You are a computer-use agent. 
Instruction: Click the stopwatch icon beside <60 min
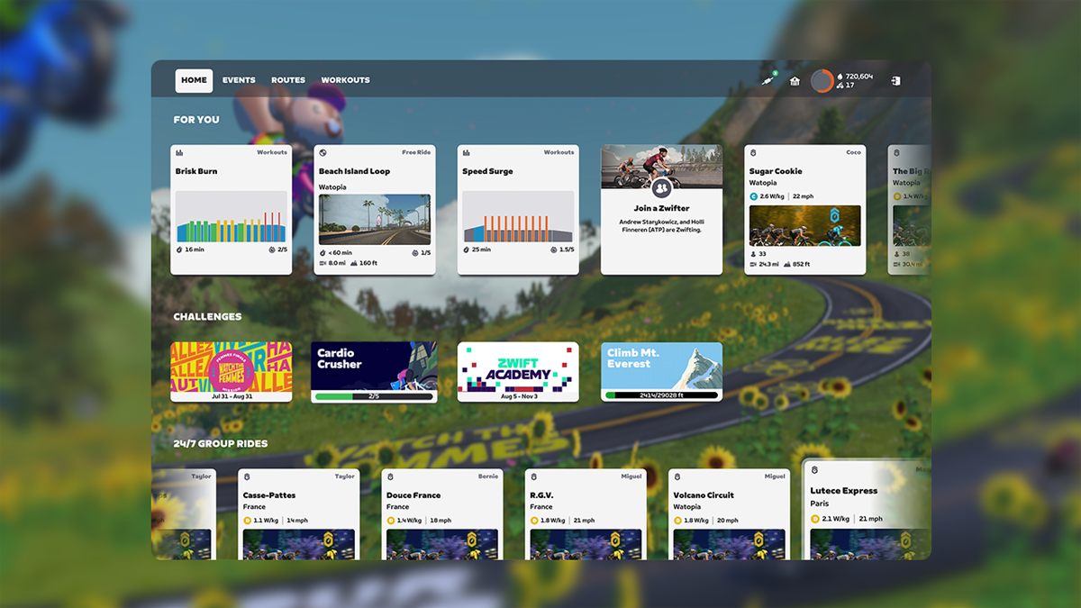[x=322, y=253]
